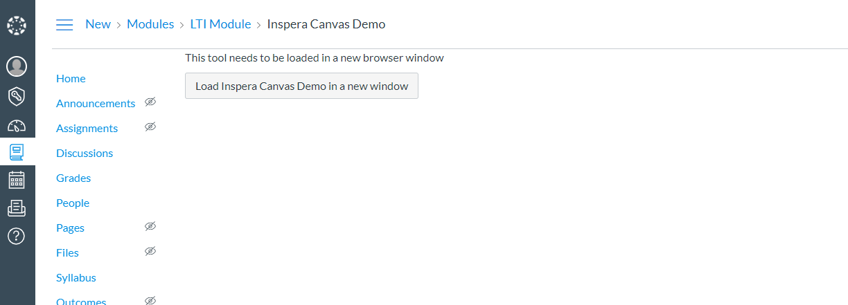This screenshot has width=848, height=305.
Task: Open the Inbox icon in global navigation
Action: [x=17, y=207]
